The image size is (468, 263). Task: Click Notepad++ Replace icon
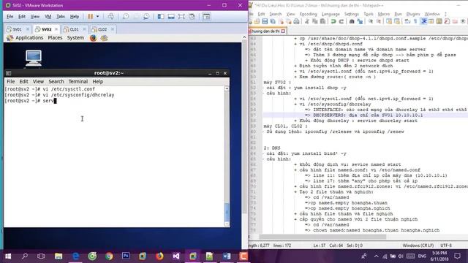tap(360, 21)
